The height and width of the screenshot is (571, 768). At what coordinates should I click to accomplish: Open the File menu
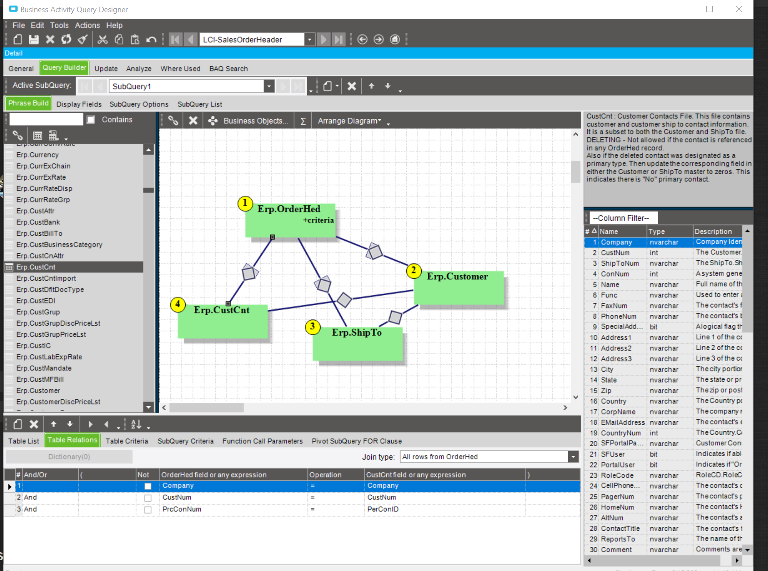pos(19,25)
